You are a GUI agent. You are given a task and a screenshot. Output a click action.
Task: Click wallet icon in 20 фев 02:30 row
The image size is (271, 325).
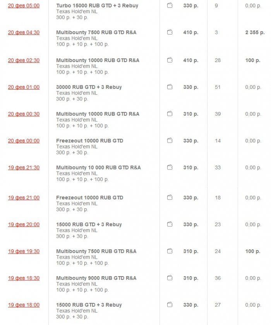[170, 60]
